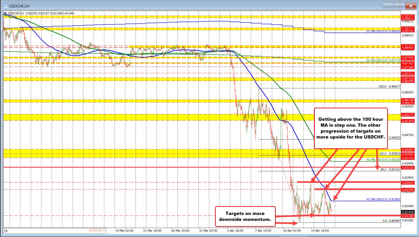Viewport: 419px width, 237px height.
Task: Close the USDCHF,H1 chart window
Action: tap(410, 6)
